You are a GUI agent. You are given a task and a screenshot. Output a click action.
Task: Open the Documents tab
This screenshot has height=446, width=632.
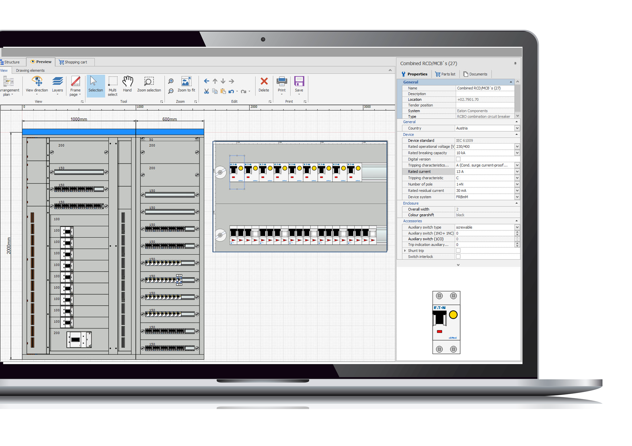pos(475,74)
